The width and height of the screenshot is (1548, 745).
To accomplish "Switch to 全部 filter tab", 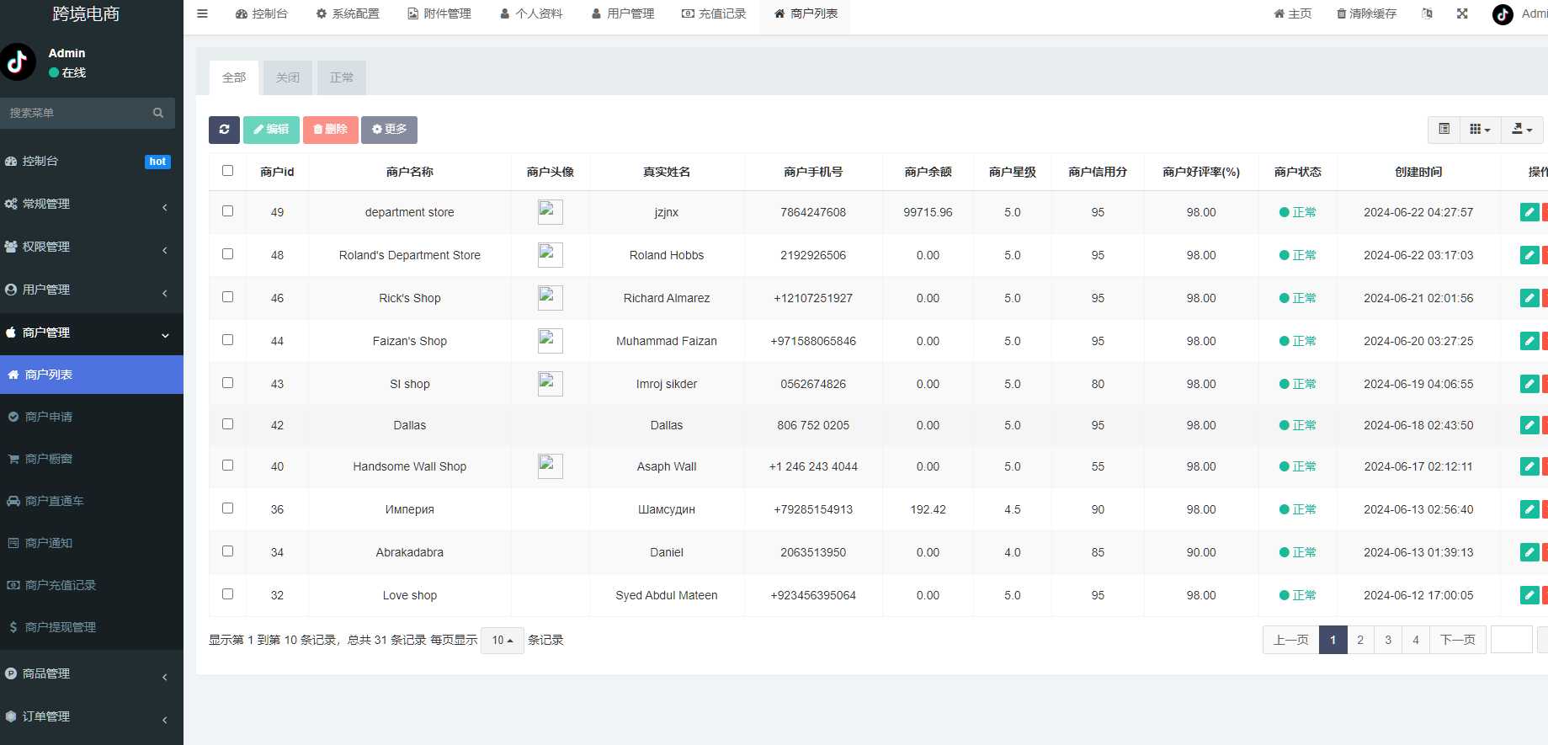I will click(x=234, y=77).
